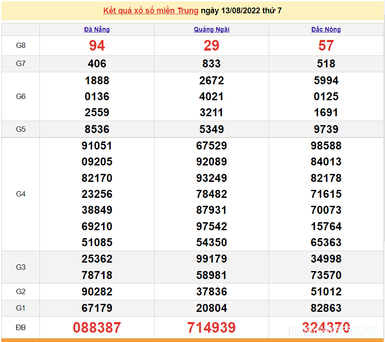The width and height of the screenshot is (385, 342).
Task: Select G5 result 5349
Action: (x=211, y=130)
